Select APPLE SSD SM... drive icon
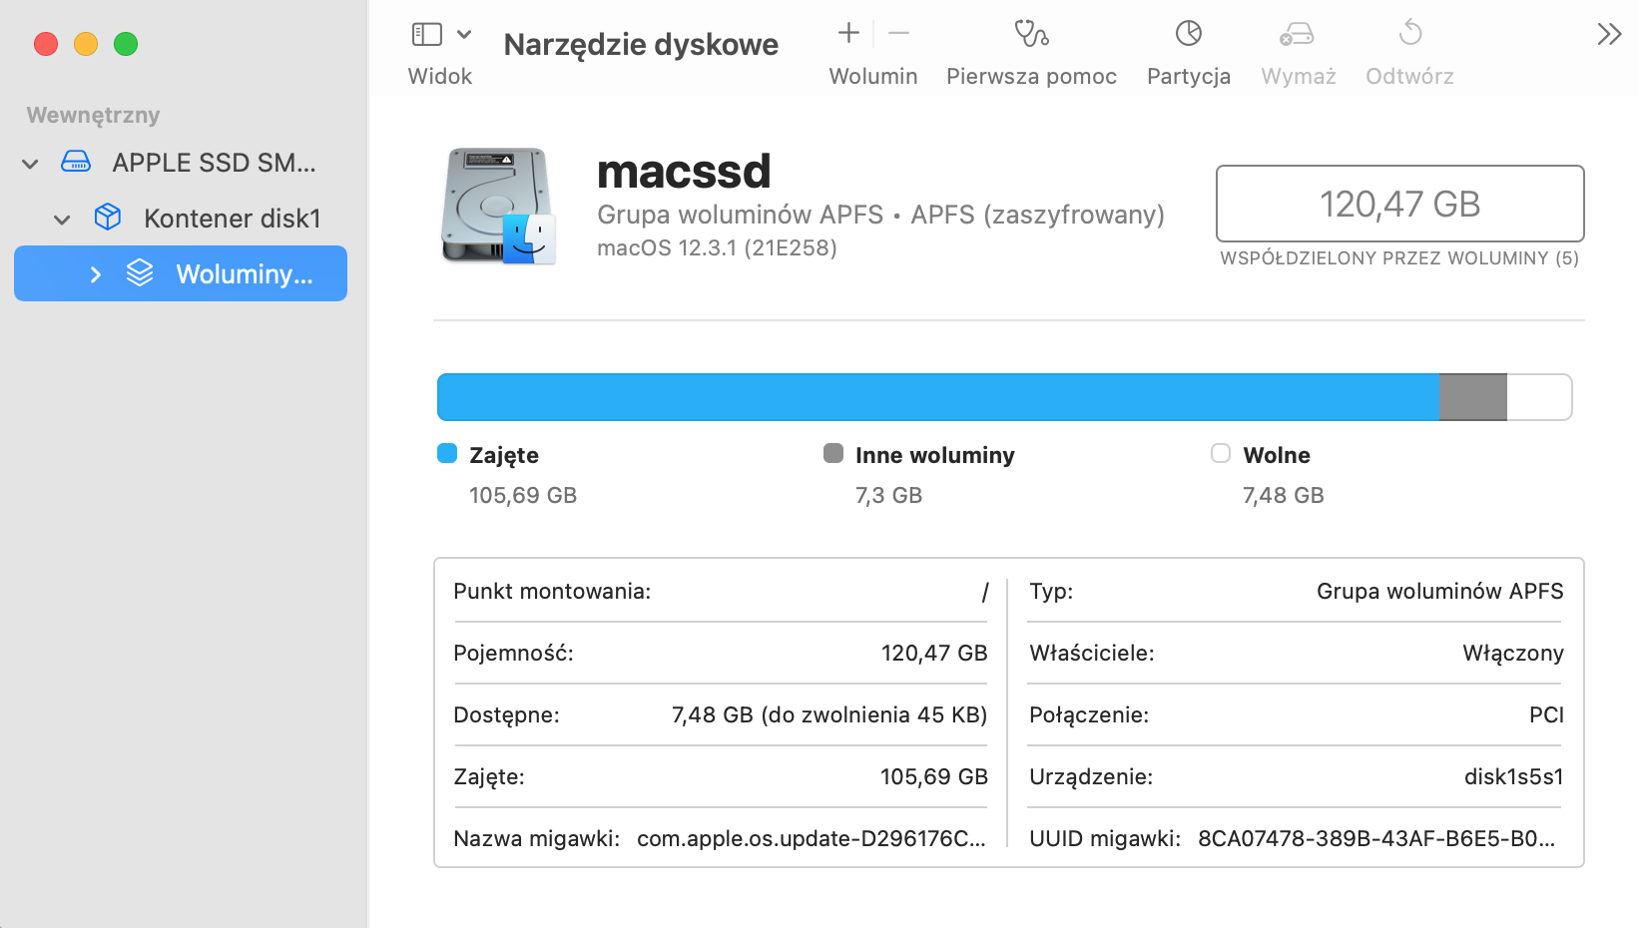 pyautogui.click(x=76, y=162)
